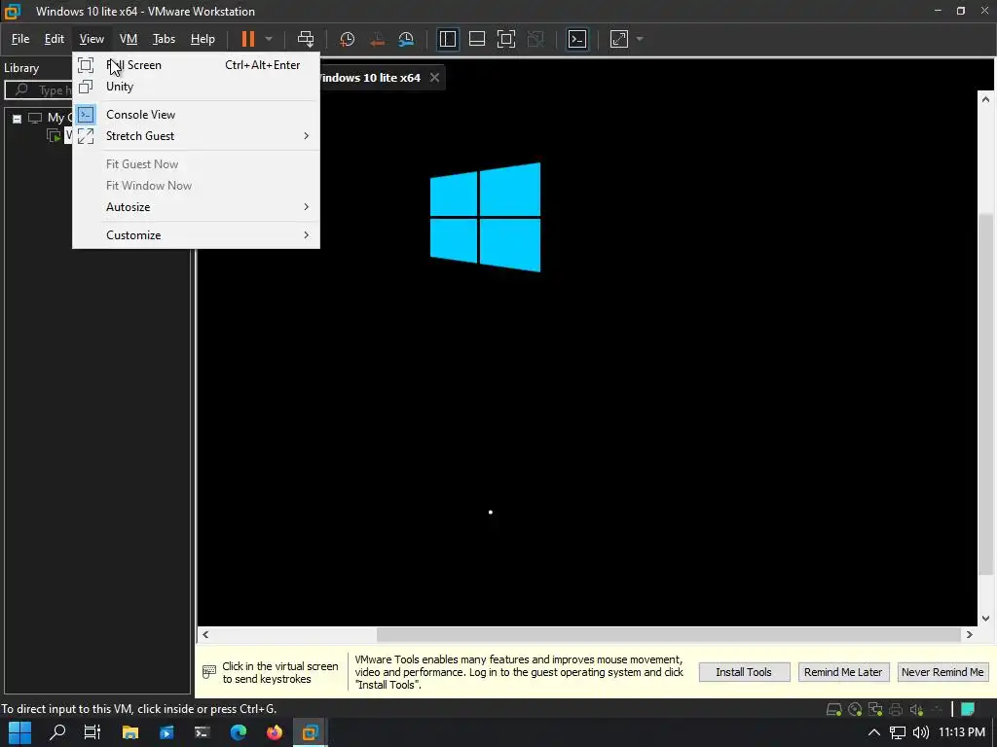Select Unity in the View menu

click(x=196, y=87)
